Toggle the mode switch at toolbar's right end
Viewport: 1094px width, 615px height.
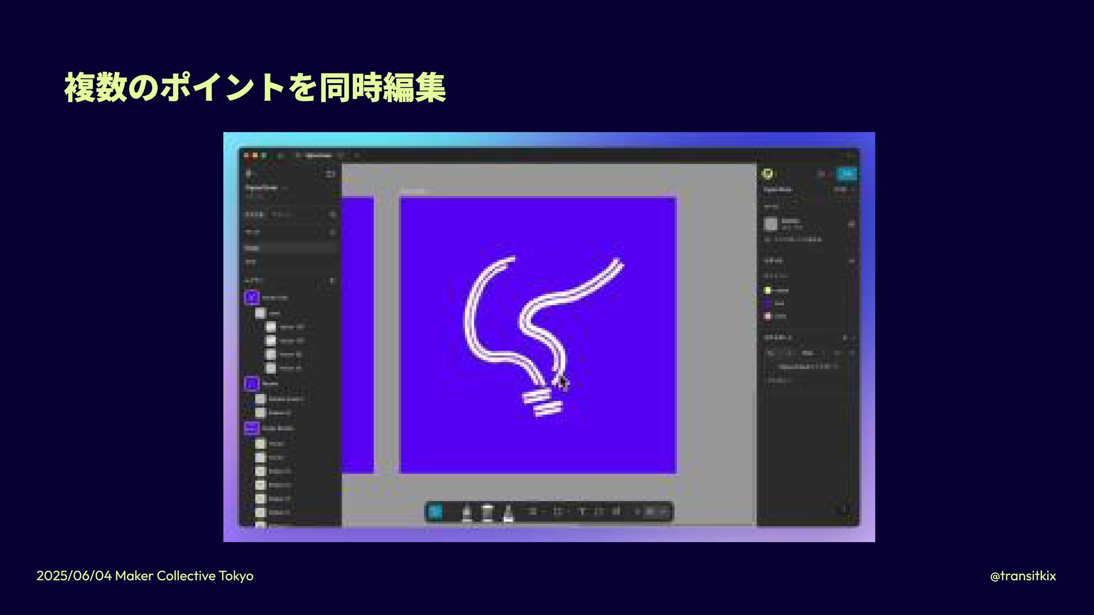656,511
